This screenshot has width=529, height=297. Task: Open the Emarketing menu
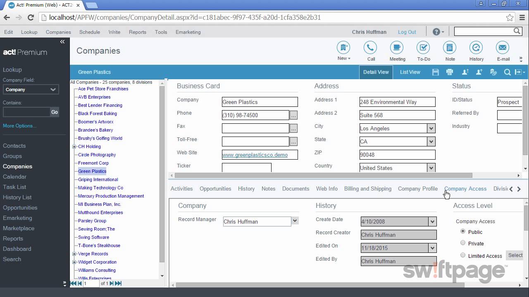tap(188, 32)
